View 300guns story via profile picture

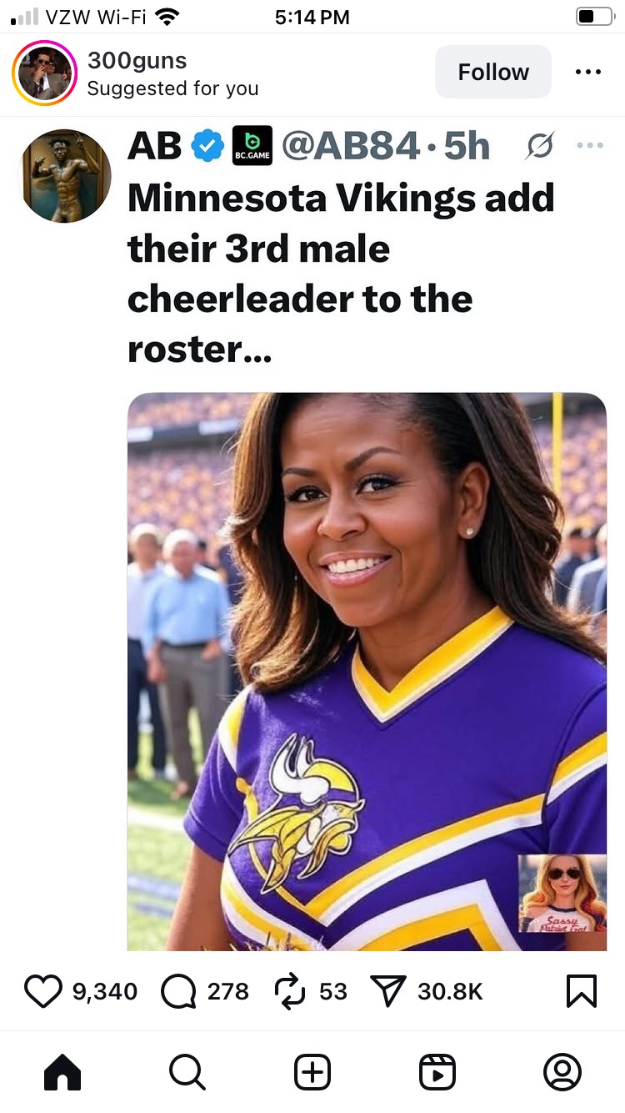(x=45, y=73)
